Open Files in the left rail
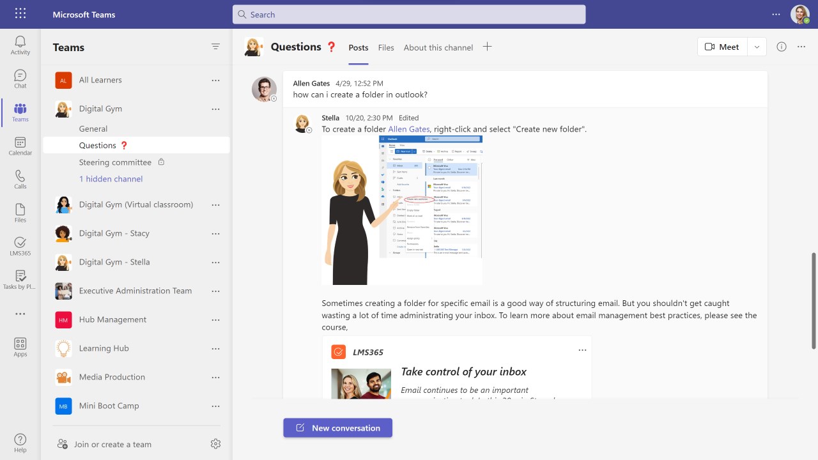The height and width of the screenshot is (460, 818). pyautogui.click(x=20, y=213)
